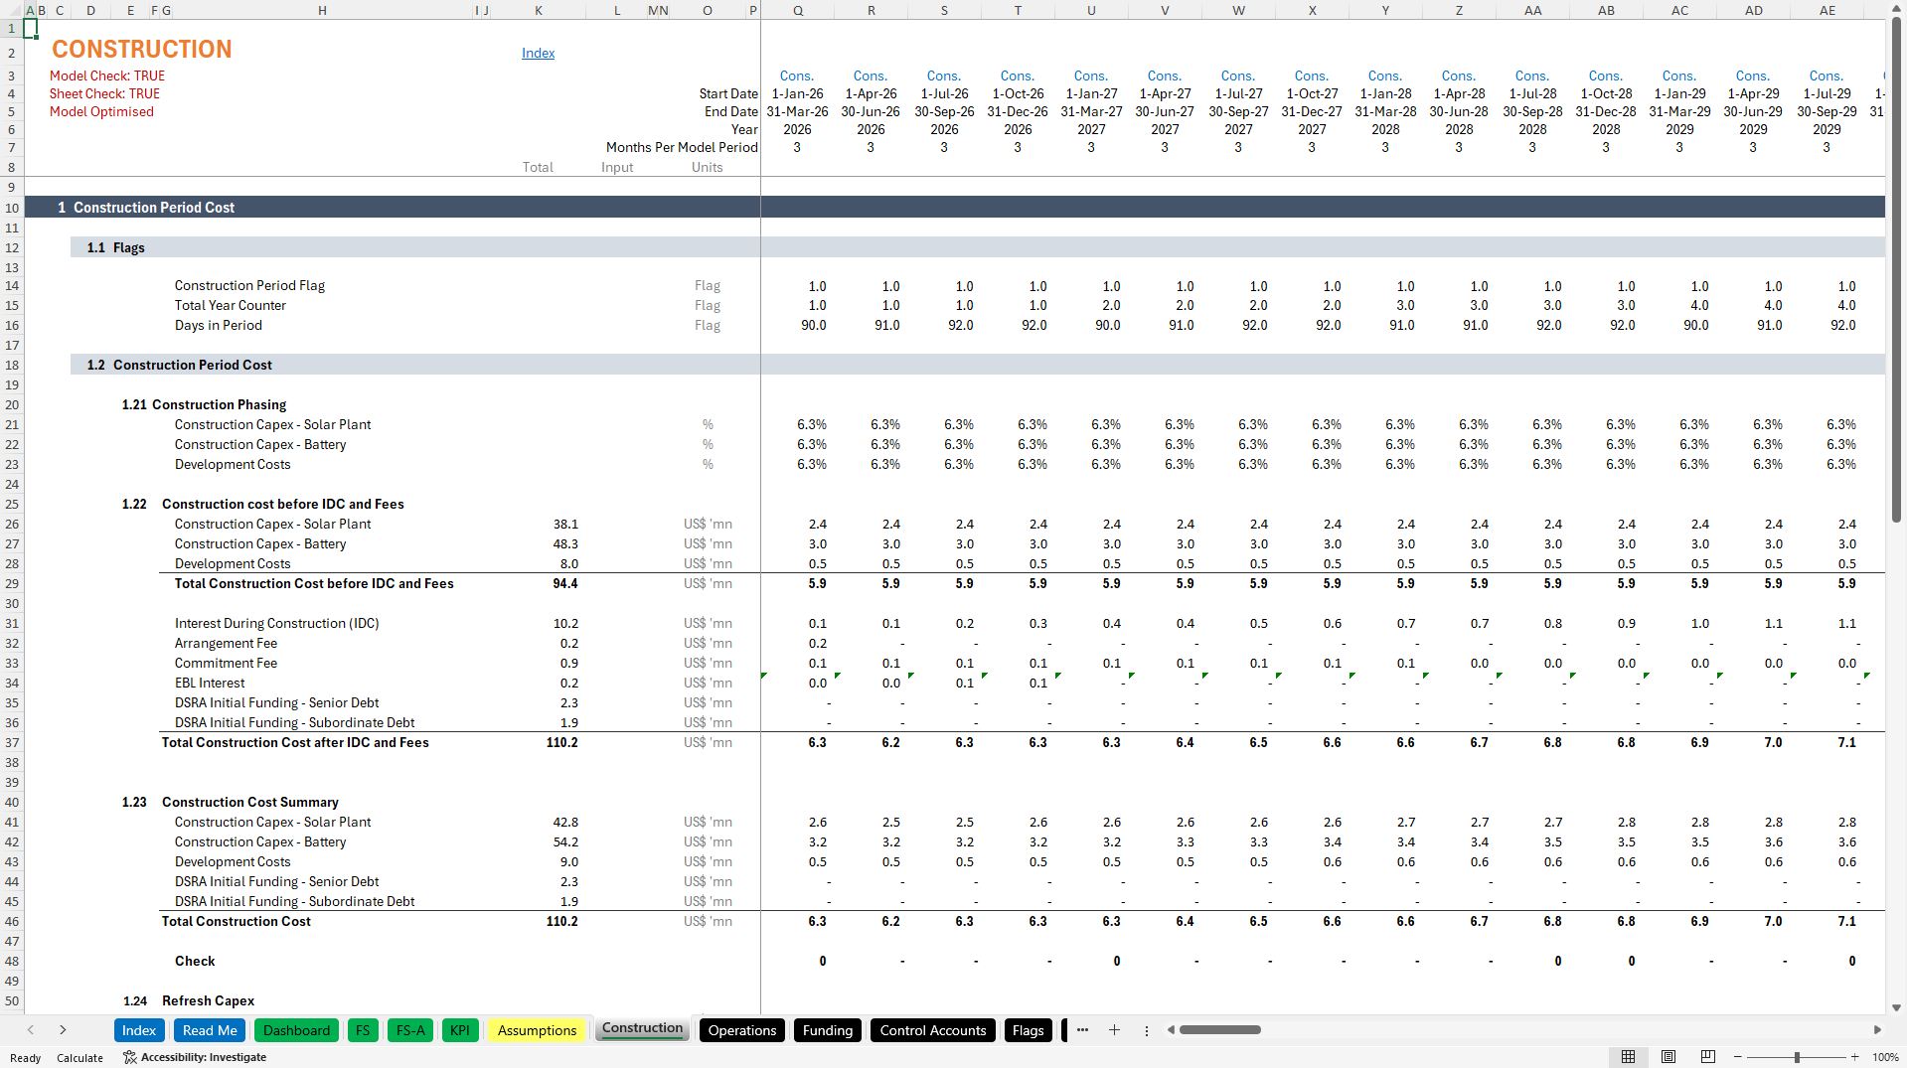Click the horizontal scrollbar left arrow
This screenshot has height=1068, width=1907.
(1171, 1030)
